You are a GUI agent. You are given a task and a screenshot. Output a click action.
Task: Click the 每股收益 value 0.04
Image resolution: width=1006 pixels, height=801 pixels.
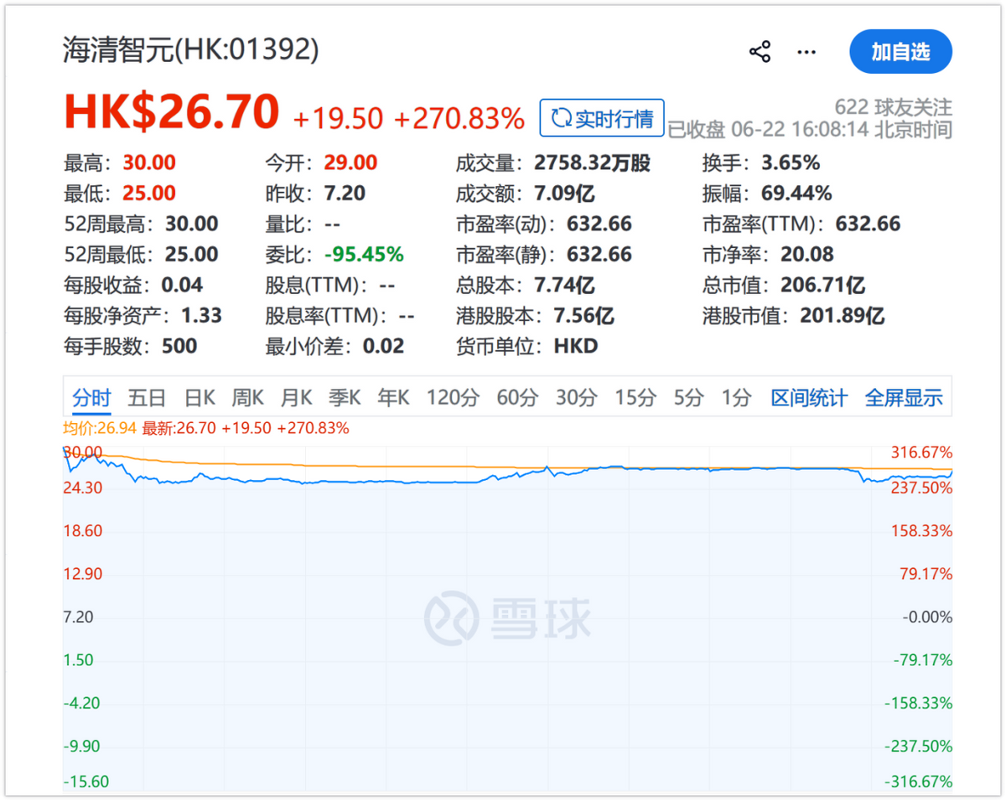click(182, 286)
